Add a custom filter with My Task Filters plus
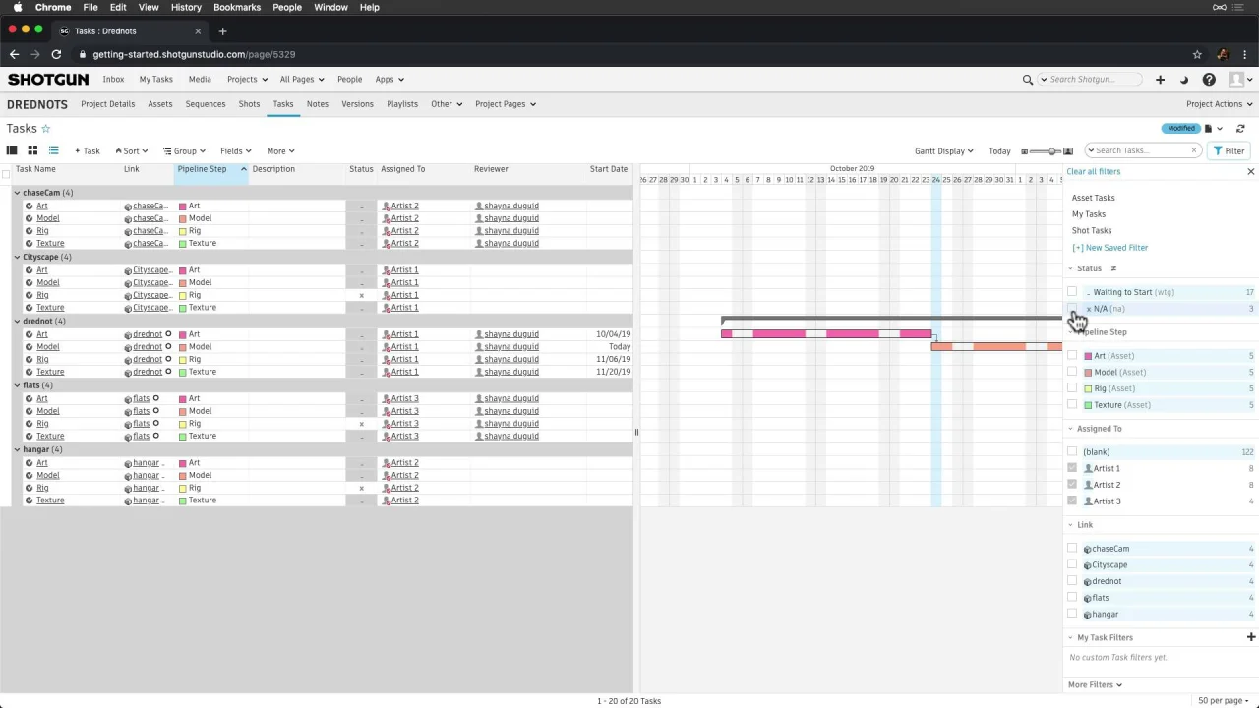 pos(1251,637)
